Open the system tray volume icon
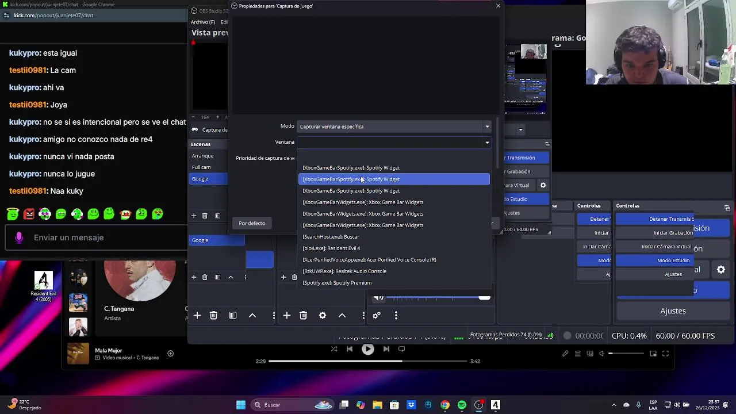Viewport: 736px width, 414px height. point(677,405)
